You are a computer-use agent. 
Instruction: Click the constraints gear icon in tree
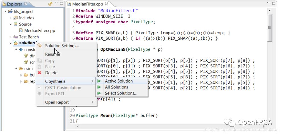21,49
